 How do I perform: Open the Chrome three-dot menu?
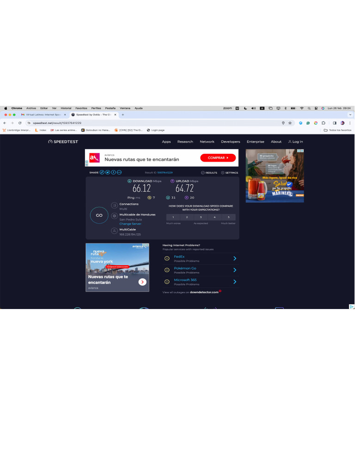(350, 123)
